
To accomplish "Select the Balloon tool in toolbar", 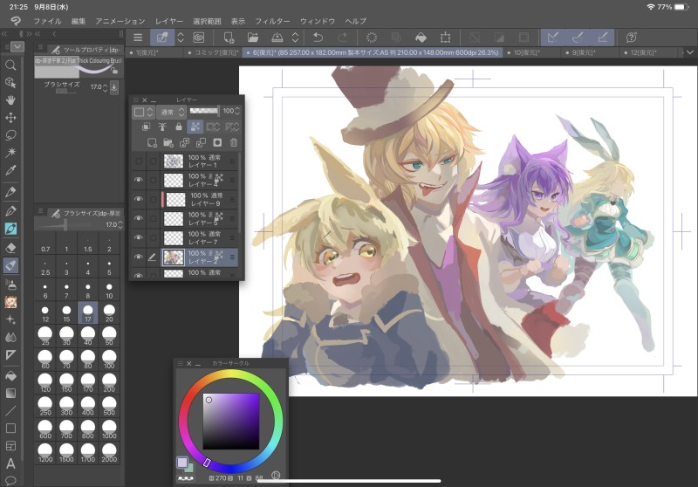I will pos(10,481).
